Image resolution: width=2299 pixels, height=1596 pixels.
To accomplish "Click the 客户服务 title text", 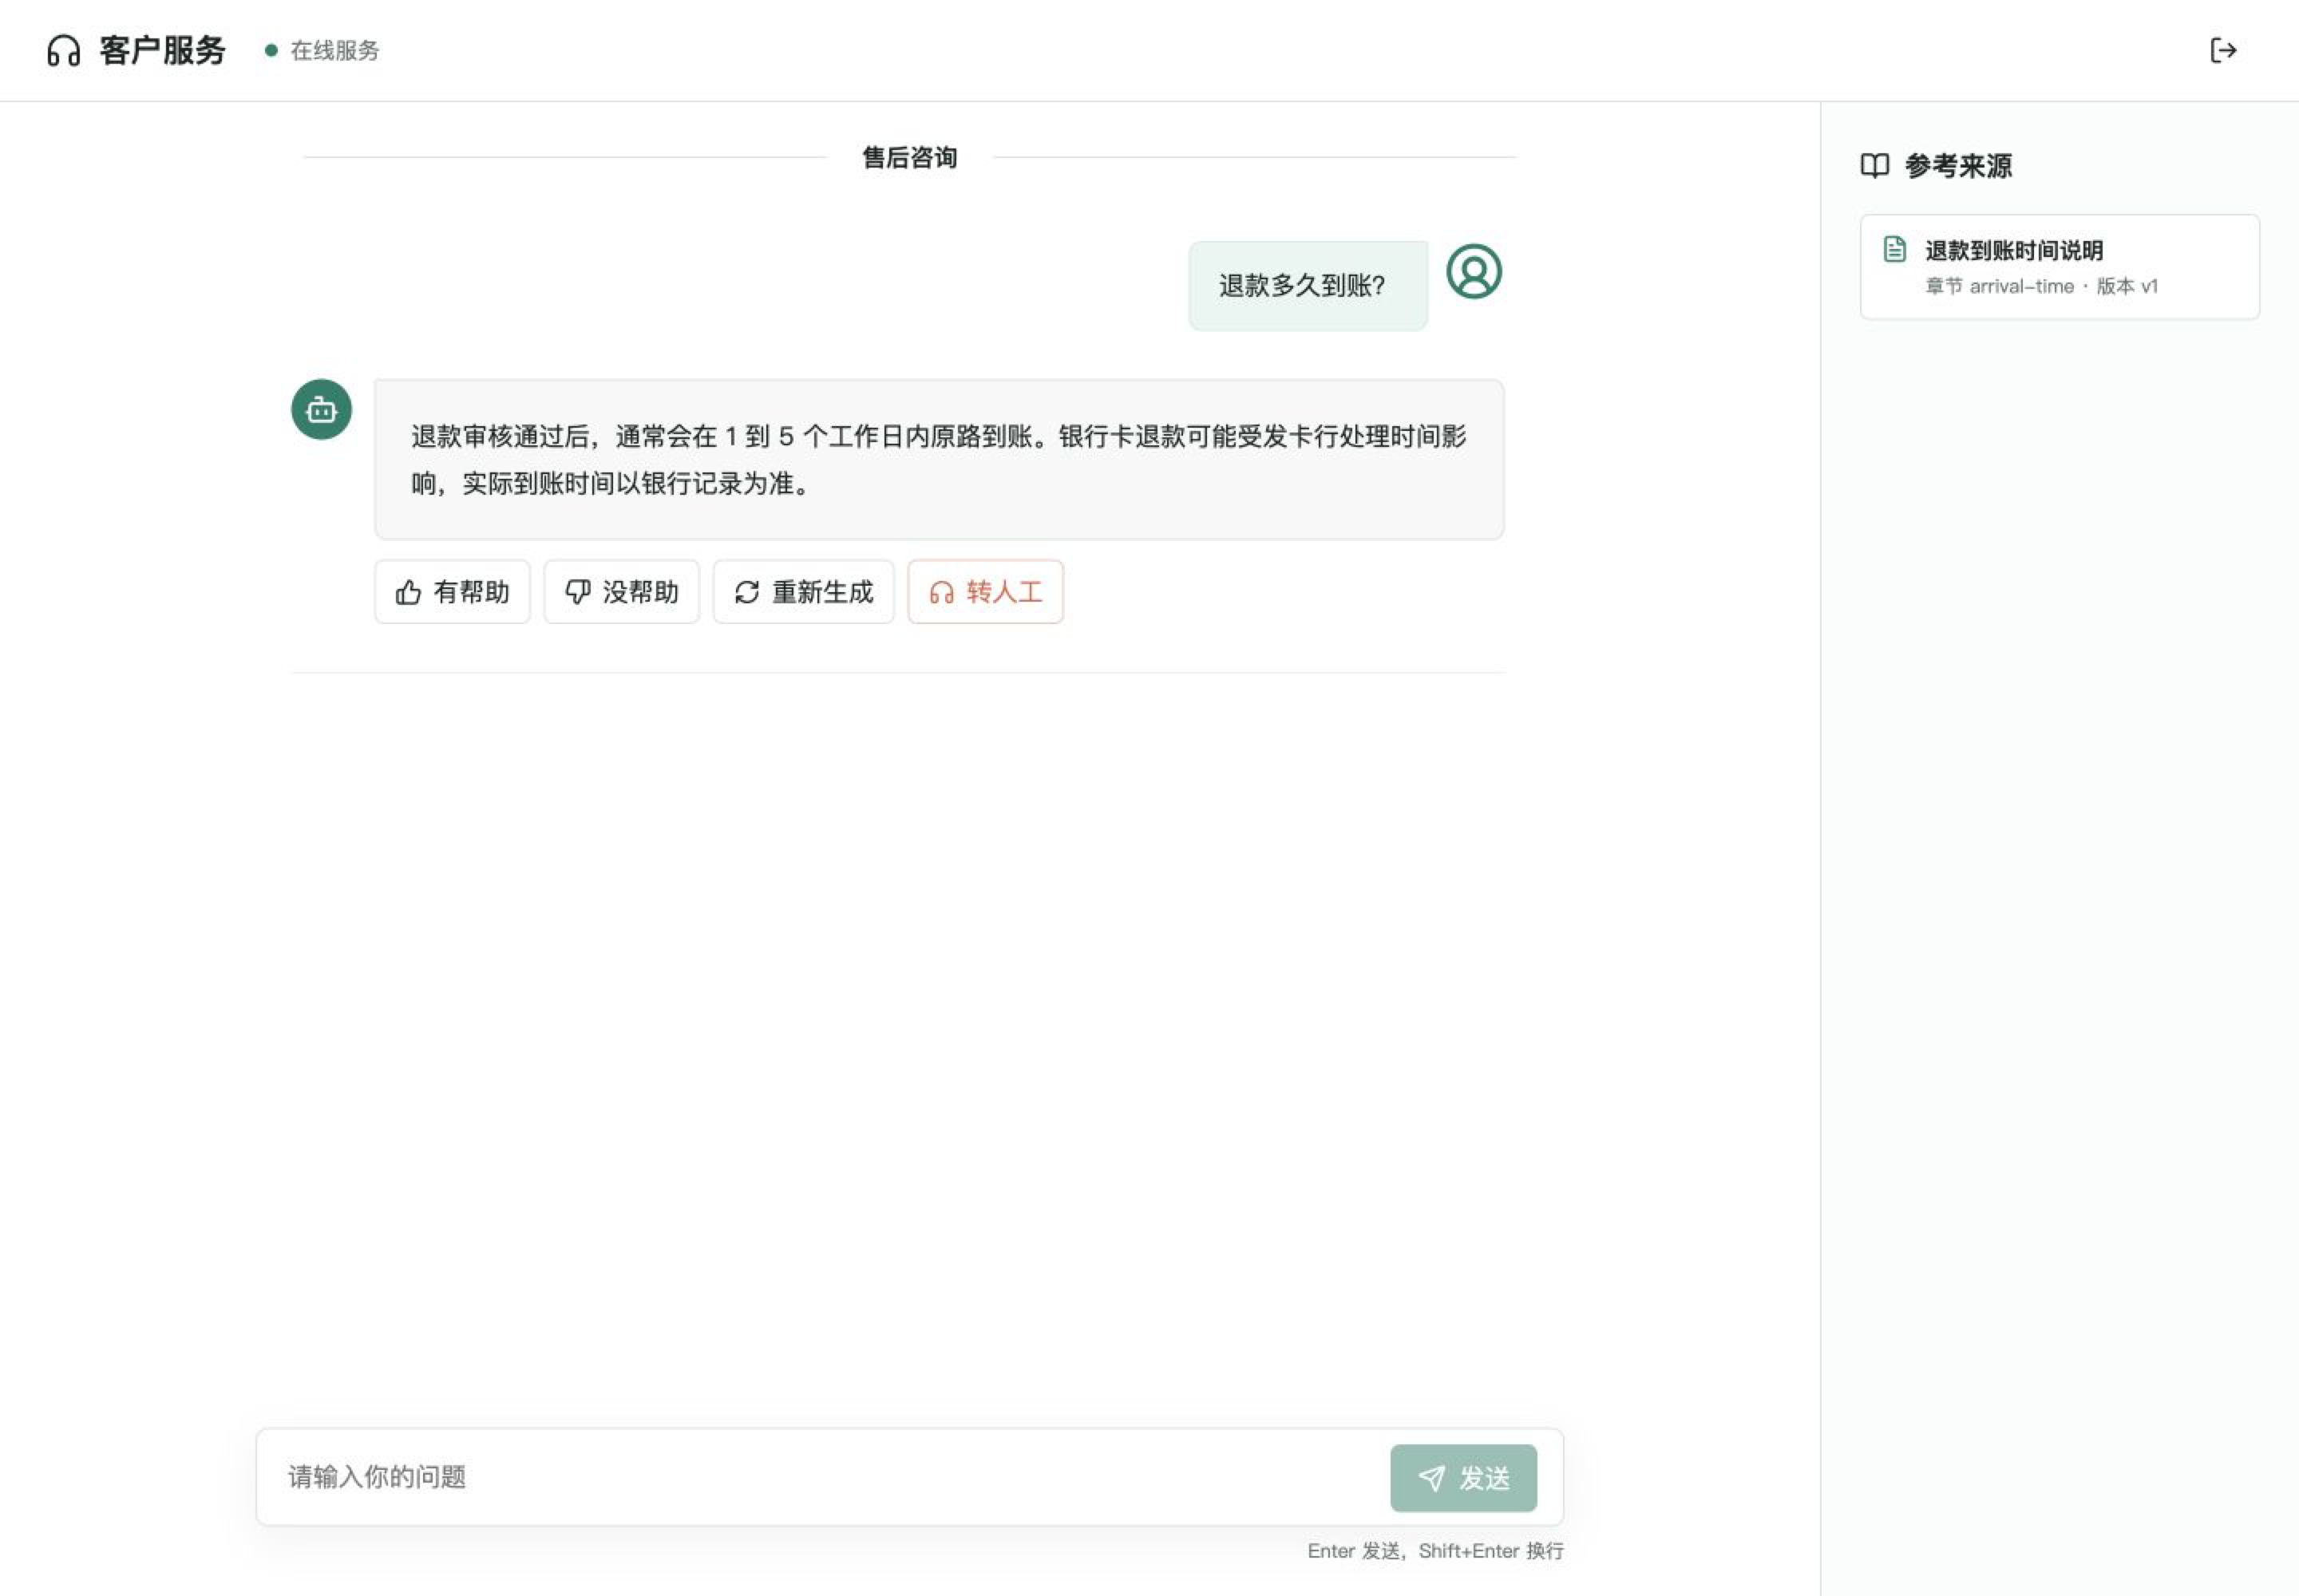I will (x=162, y=50).
